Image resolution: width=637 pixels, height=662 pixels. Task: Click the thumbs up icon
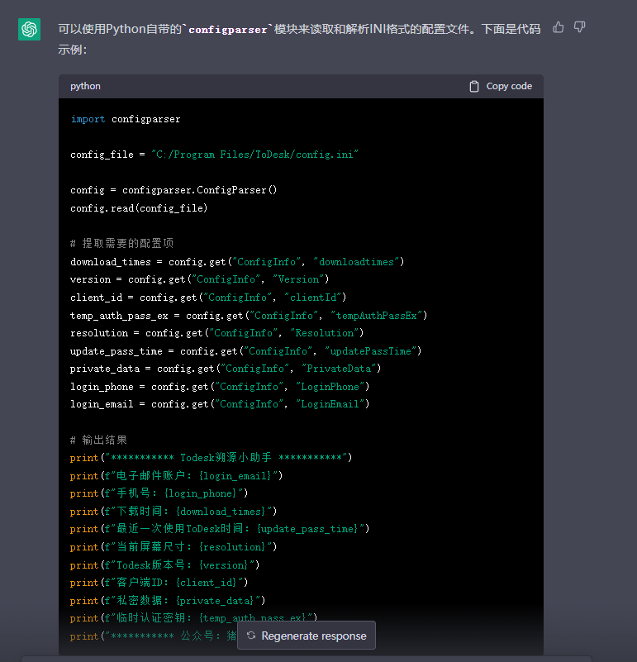coord(558,28)
